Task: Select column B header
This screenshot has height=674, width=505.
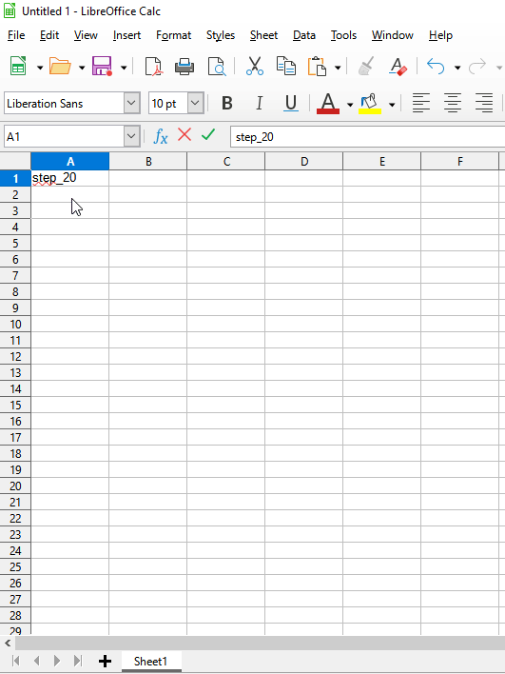Action: pos(148,162)
